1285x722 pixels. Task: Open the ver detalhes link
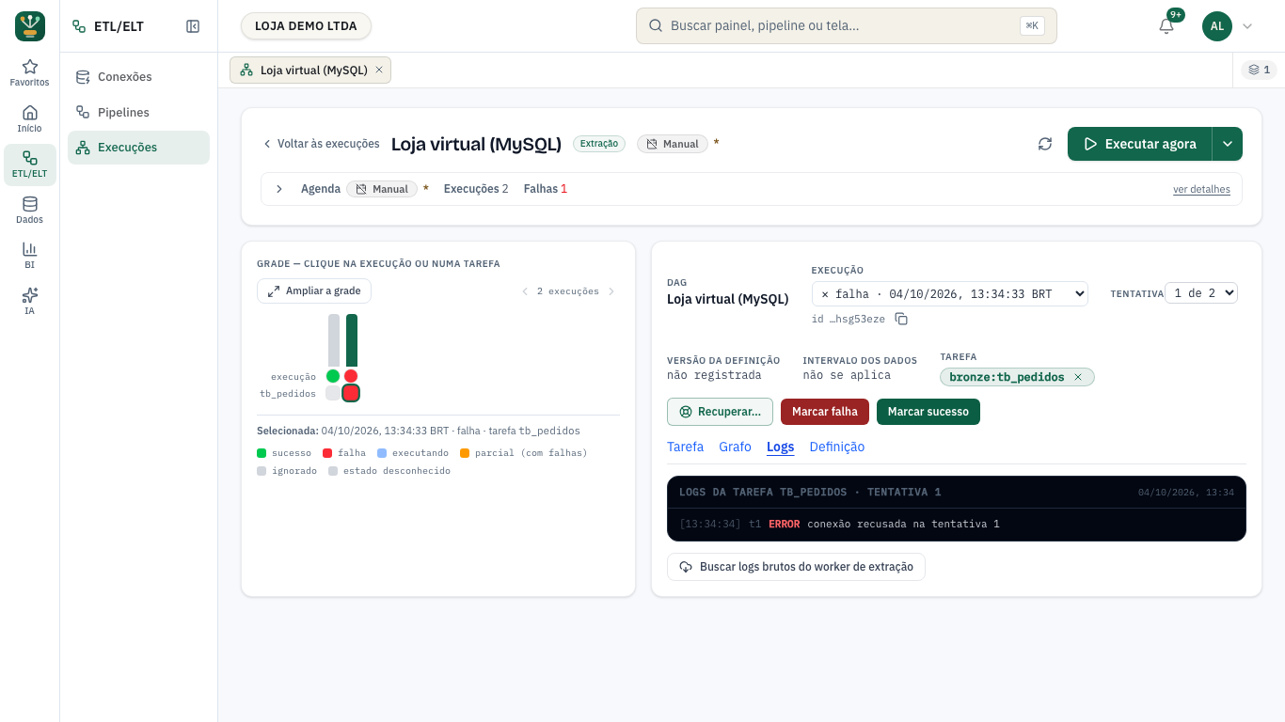pos(1201,189)
